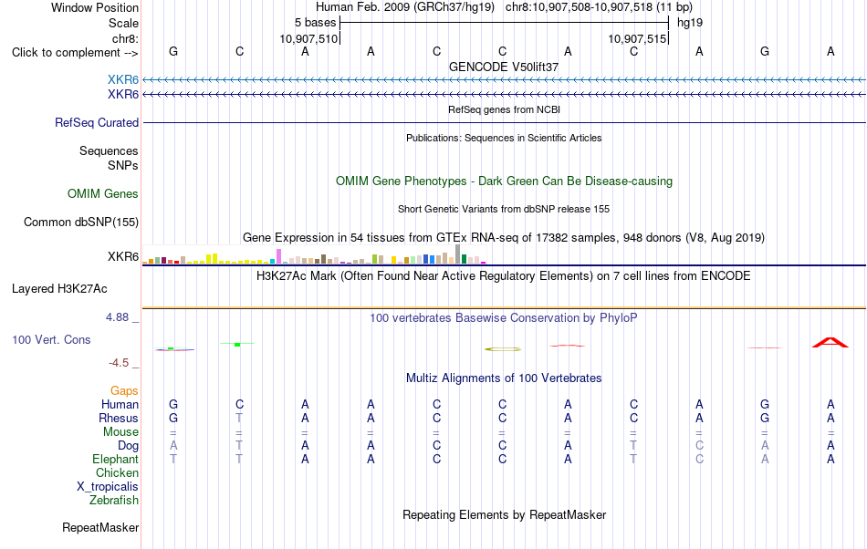Viewport: 867px width, 549px height.
Task: Click the 'hg19' text beside scale bar
Action: [x=690, y=23]
